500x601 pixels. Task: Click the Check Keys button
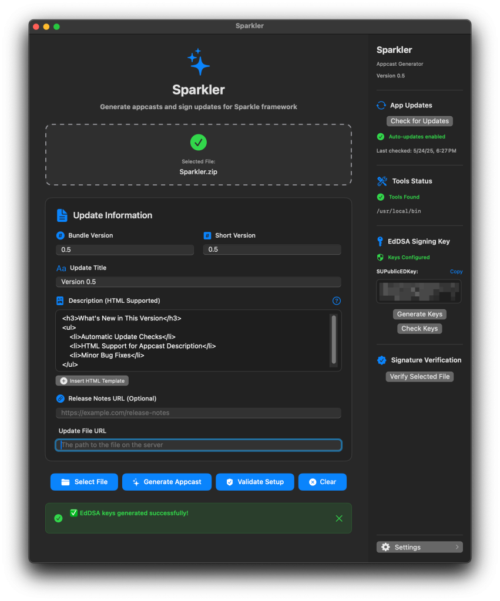coord(420,329)
